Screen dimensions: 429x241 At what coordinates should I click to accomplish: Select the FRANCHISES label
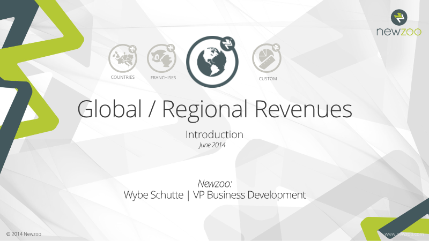[163, 78]
